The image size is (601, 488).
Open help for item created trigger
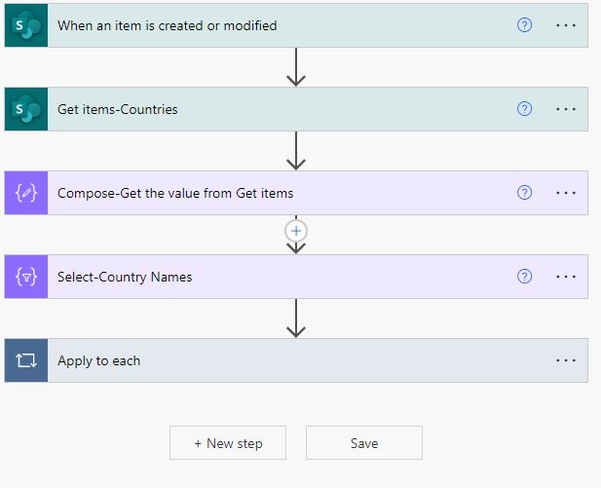(x=524, y=25)
